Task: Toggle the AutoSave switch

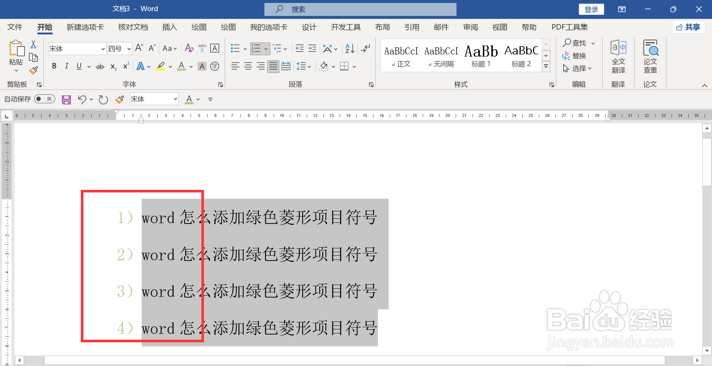Action: point(44,99)
